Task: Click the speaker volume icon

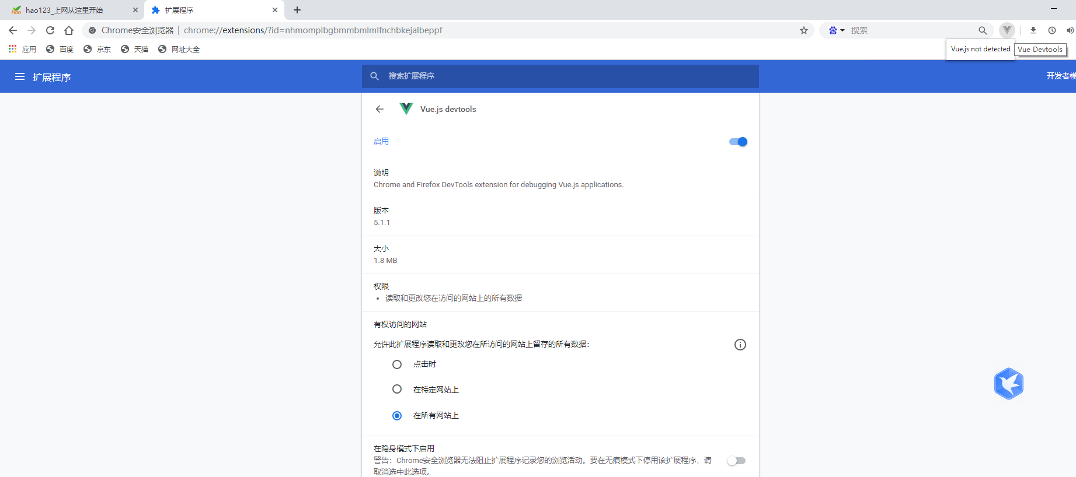Action: click(1070, 30)
